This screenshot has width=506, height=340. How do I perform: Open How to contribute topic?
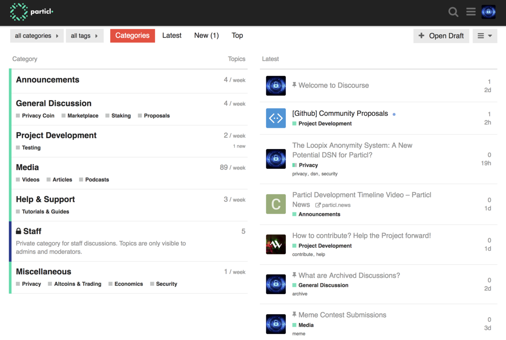coord(361,236)
